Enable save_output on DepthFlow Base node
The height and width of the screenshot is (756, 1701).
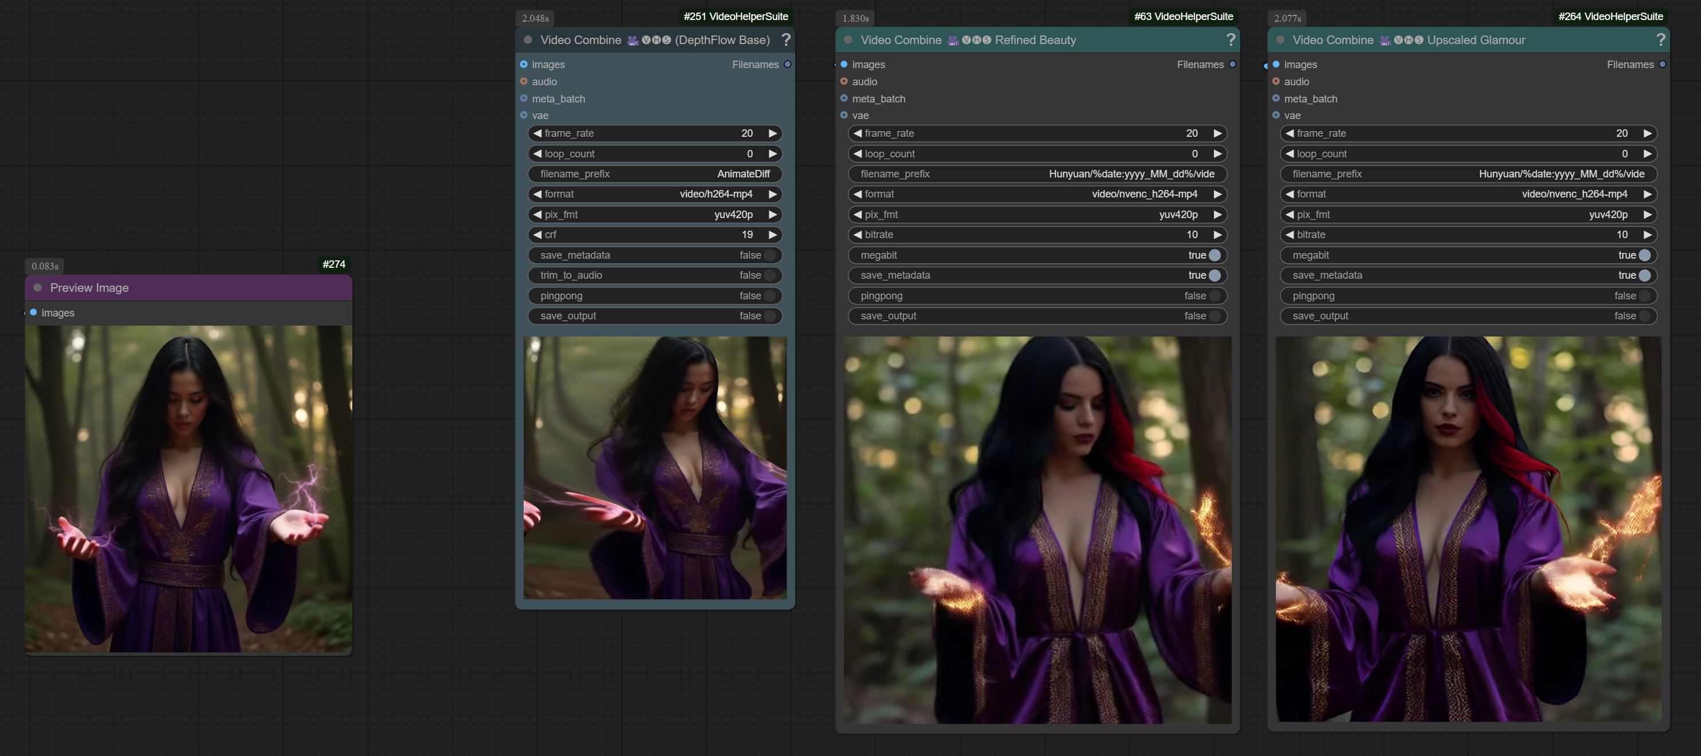[x=769, y=316]
